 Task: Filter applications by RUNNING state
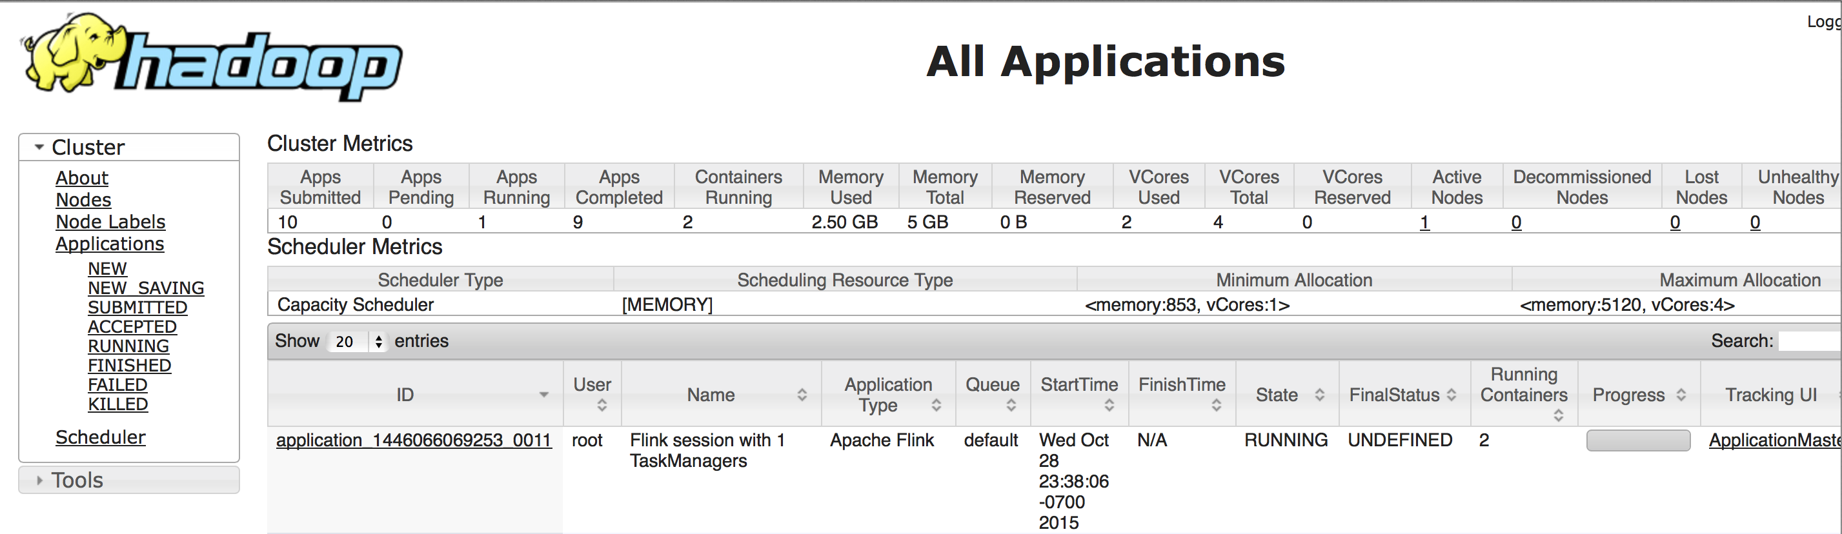pos(128,346)
